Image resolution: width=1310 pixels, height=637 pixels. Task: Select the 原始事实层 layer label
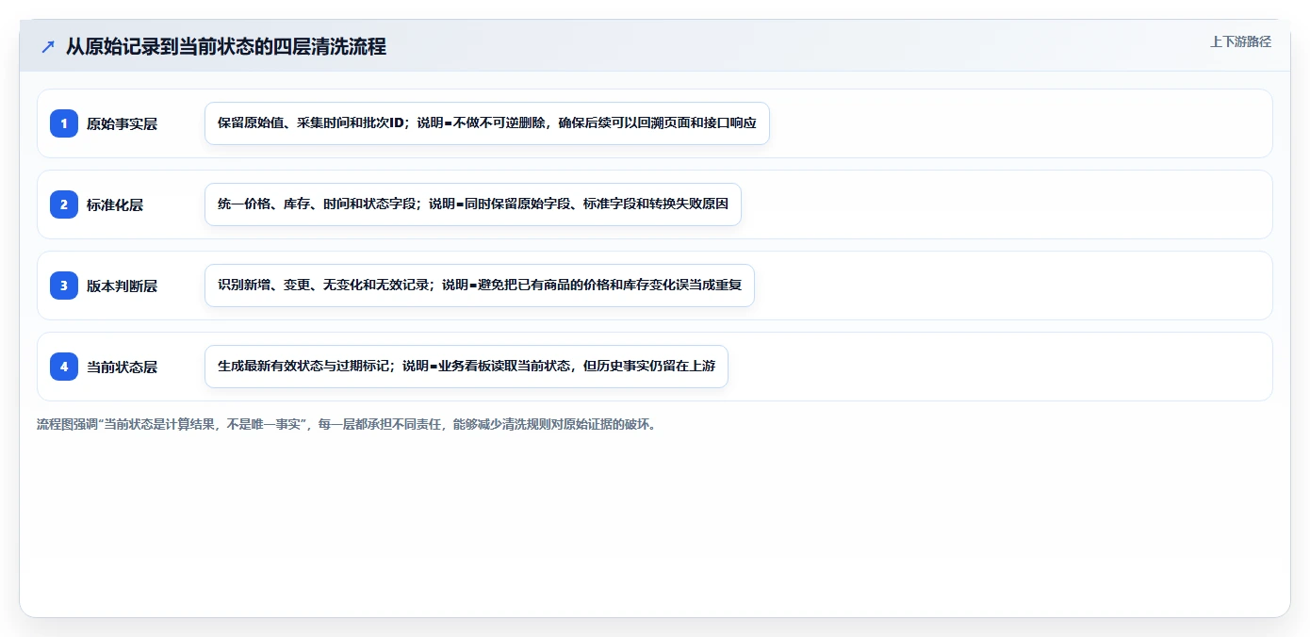pos(122,123)
